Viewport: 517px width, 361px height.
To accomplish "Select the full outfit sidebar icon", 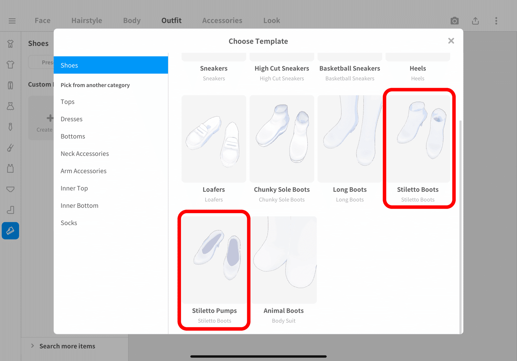I will [10, 44].
